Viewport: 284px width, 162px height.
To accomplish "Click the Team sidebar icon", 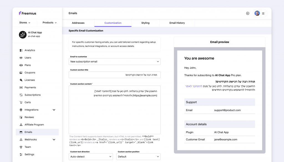I will tap(21, 147).
